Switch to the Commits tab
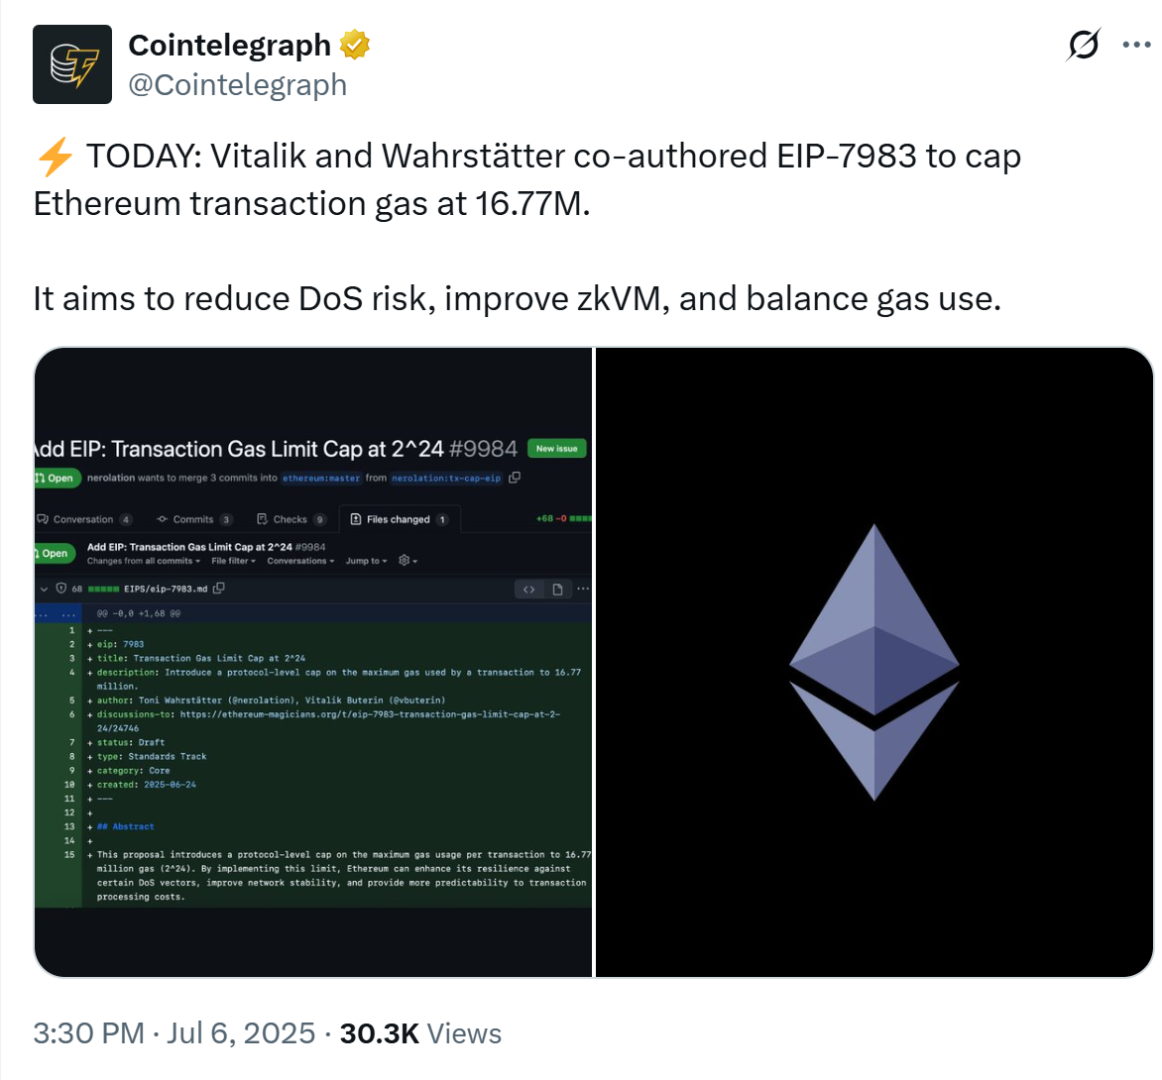 194,519
